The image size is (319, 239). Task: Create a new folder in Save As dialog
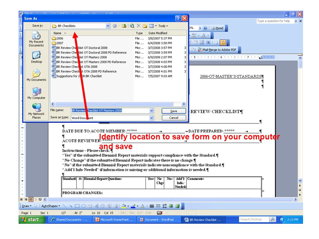coord(145,26)
